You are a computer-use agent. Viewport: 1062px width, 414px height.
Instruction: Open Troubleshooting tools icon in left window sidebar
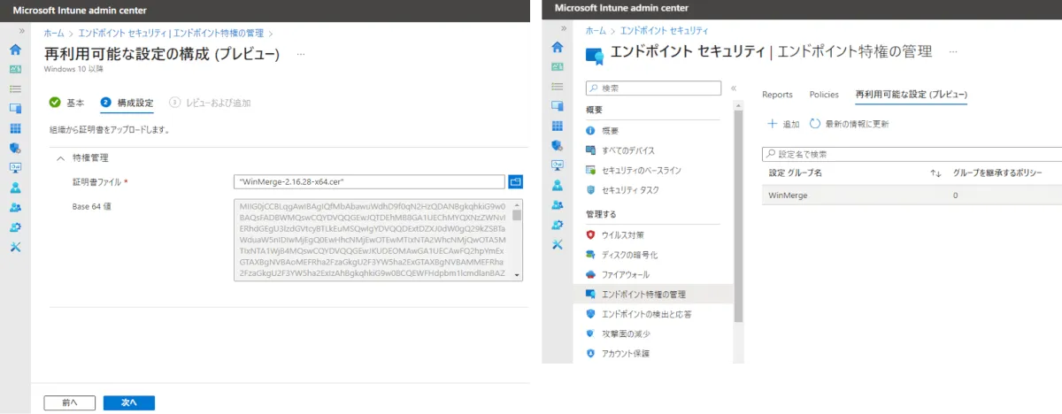click(15, 246)
